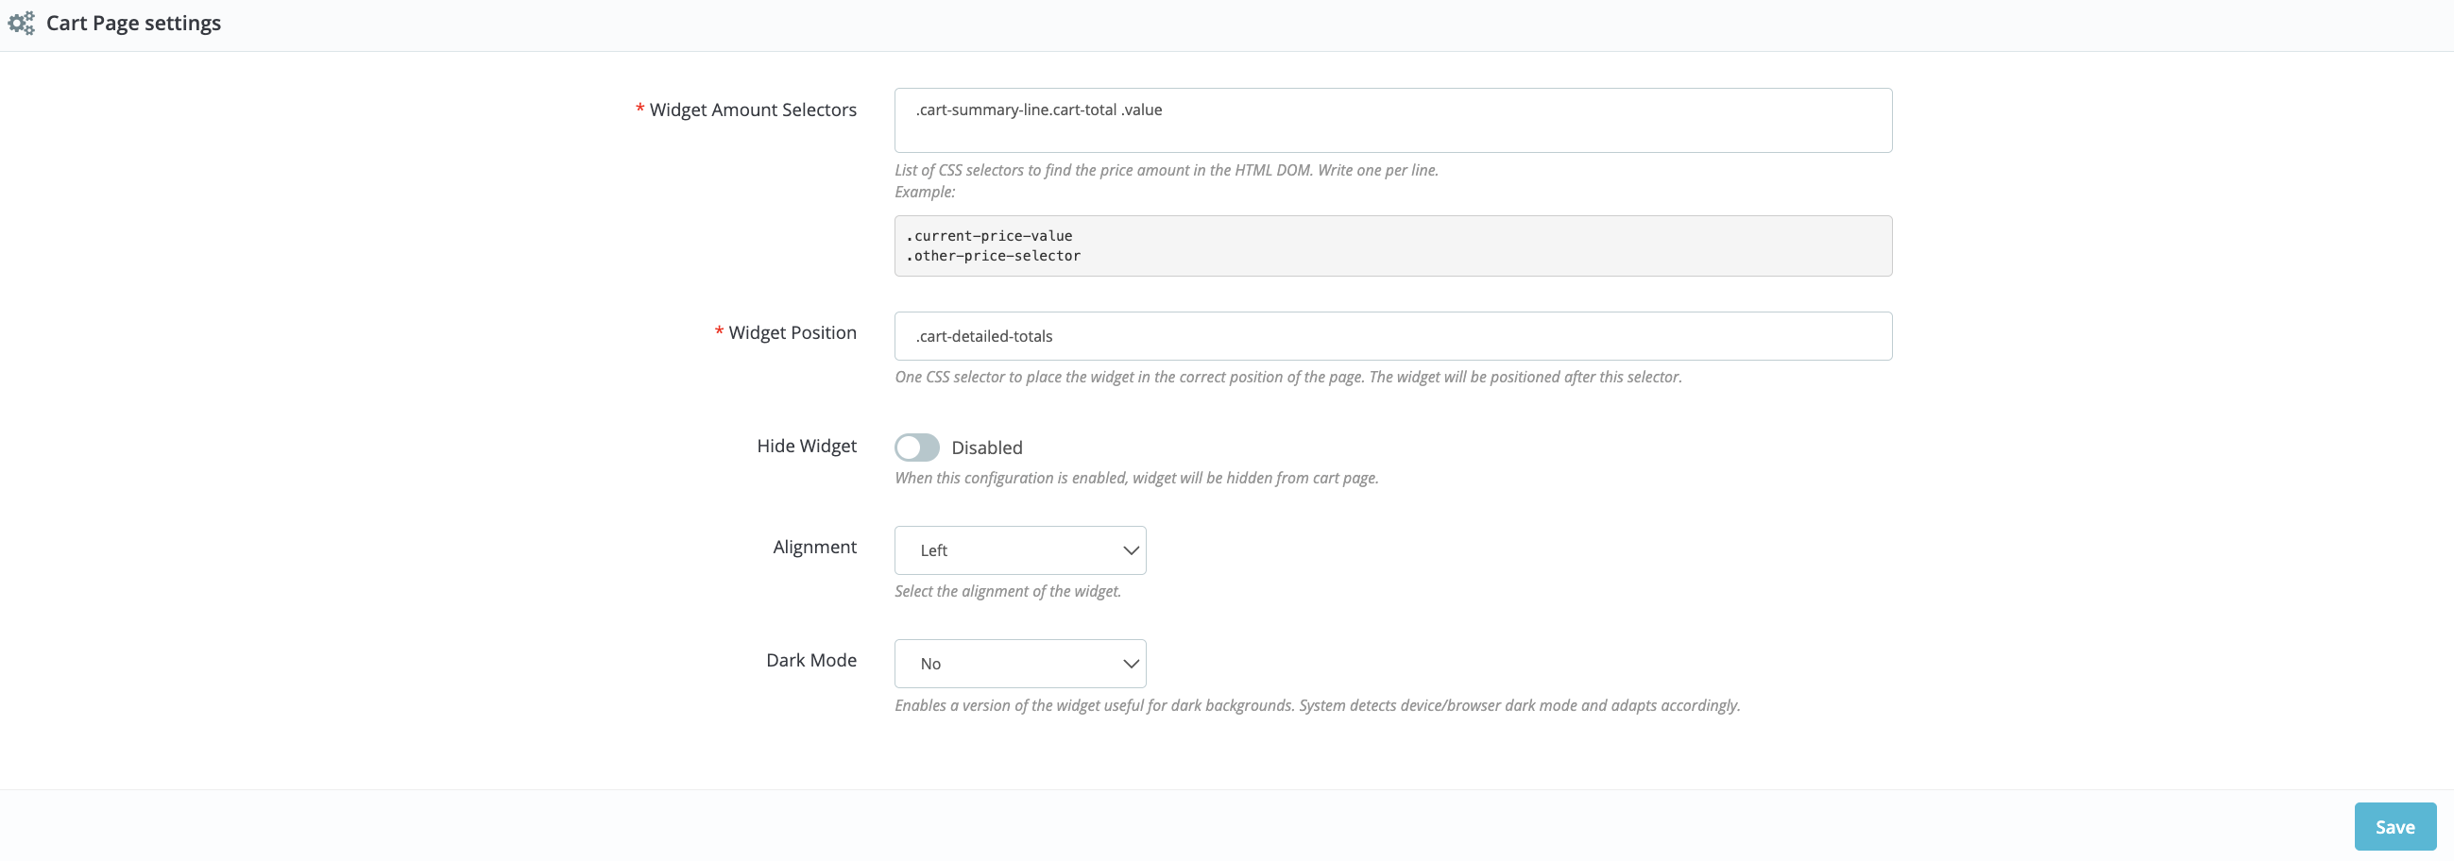
Task: Open the Alignment dropdown chevron
Action: pyautogui.click(x=1131, y=549)
